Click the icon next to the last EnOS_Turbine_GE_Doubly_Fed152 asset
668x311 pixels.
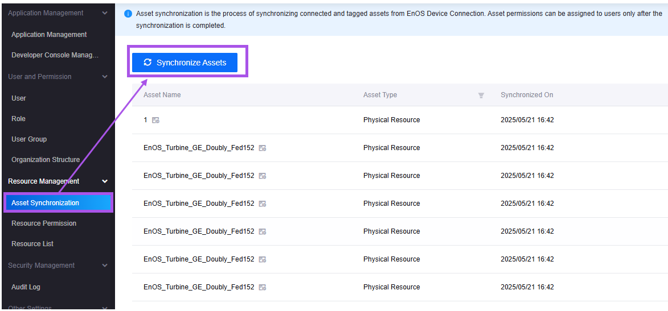[x=263, y=287]
